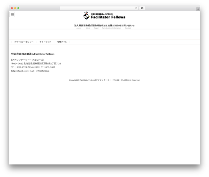Click the round browser extension button
209x177 pixels.
[x=142, y=8]
